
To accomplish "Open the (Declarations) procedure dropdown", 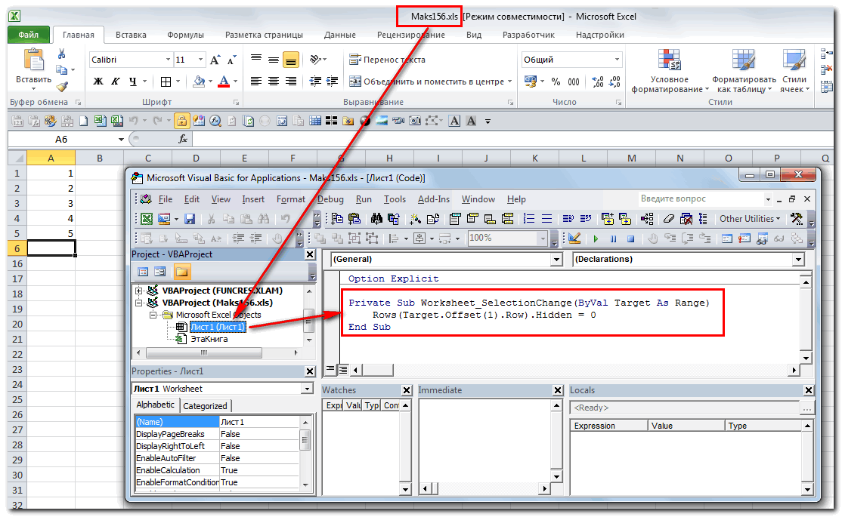I will [x=798, y=260].
